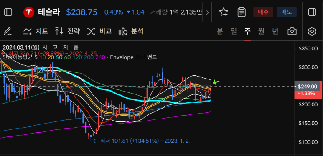
Task: Click the $200.00 price axis label
Action: pos(308,104)
